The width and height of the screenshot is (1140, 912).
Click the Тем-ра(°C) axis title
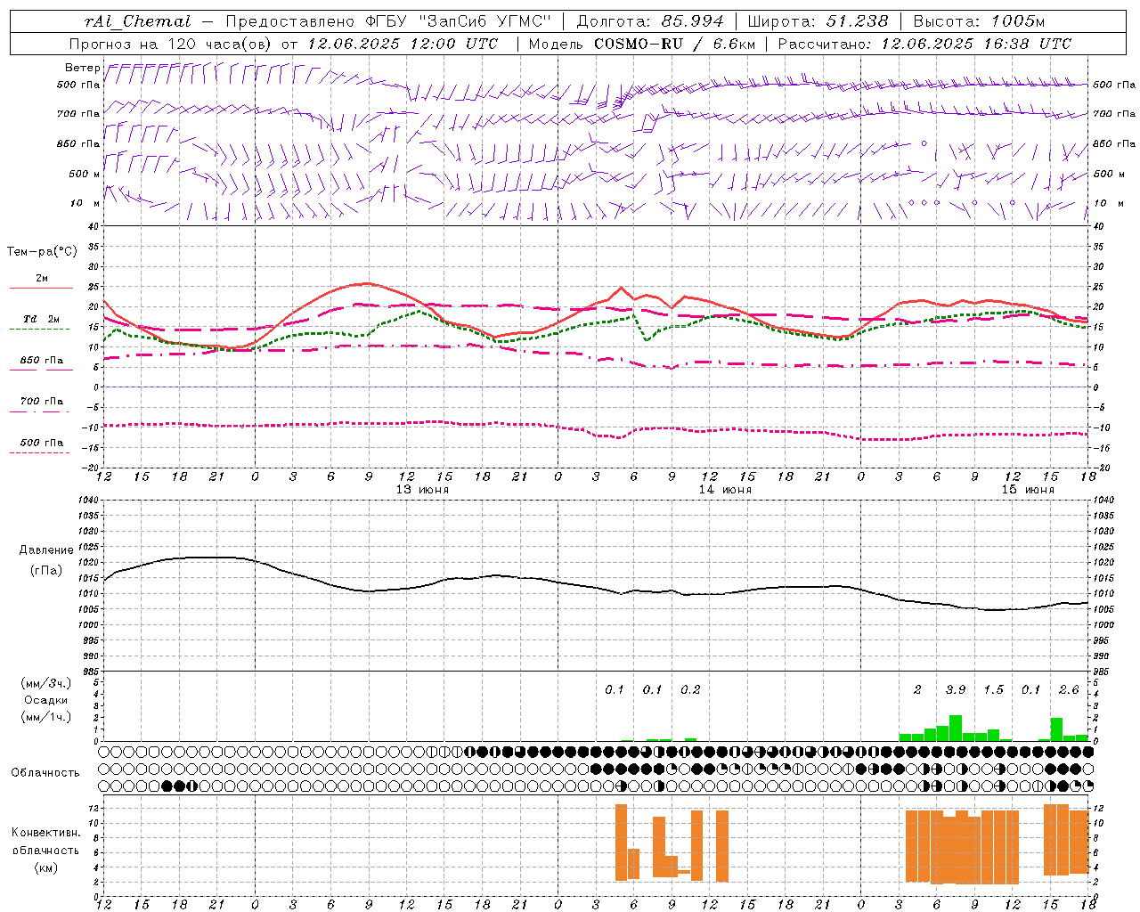pyautogui.click(x=42, y=252)
